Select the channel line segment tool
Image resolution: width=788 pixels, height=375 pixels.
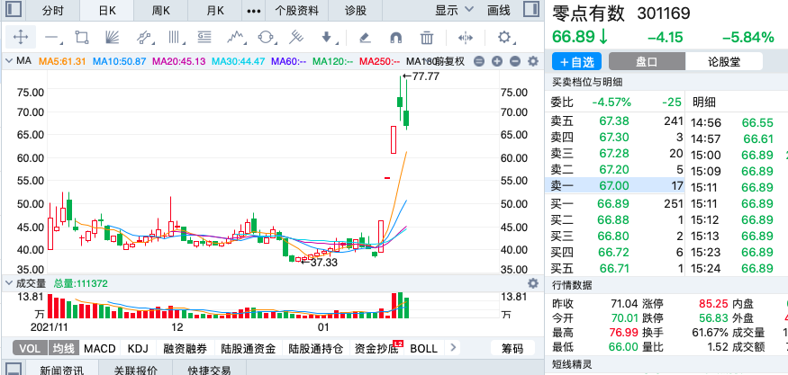point(144,37)
